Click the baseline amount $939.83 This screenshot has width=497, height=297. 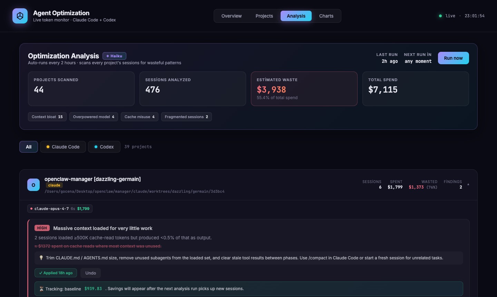point(93,289)
